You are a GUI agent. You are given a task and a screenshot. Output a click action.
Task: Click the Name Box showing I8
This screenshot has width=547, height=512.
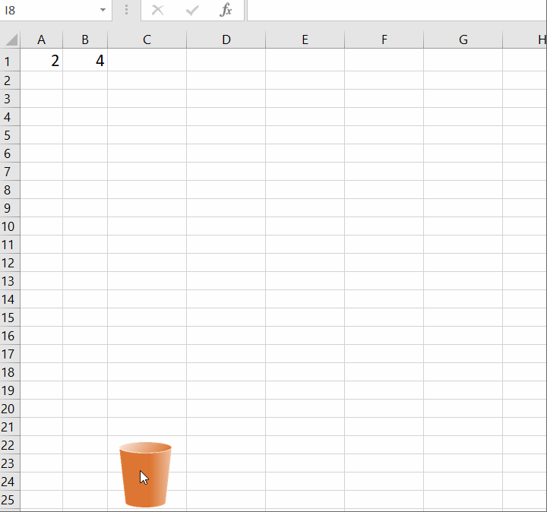[47, 11]
